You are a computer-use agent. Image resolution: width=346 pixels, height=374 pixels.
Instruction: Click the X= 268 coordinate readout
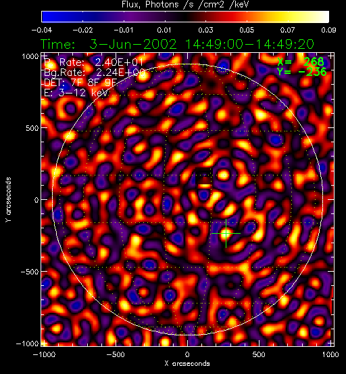pyautogui.click(x=301, y=62)
